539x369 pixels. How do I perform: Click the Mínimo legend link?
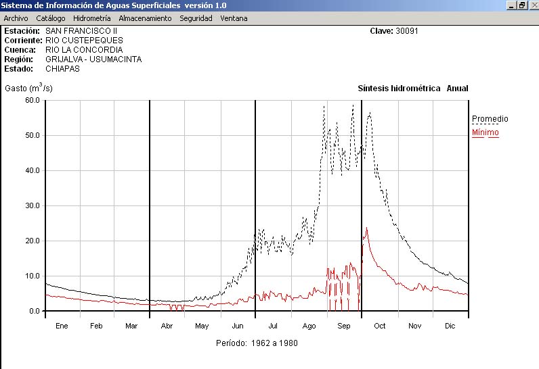point(485,132)
